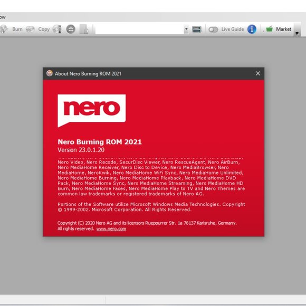Click the disc icon left of Burn
This screenshot has height=306, width=306.
coord(4,29)
